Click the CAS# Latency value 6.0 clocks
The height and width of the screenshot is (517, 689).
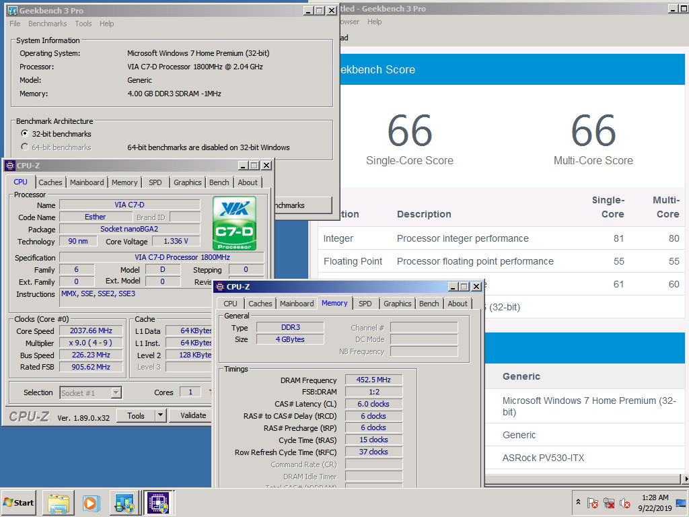click(373, 404)
